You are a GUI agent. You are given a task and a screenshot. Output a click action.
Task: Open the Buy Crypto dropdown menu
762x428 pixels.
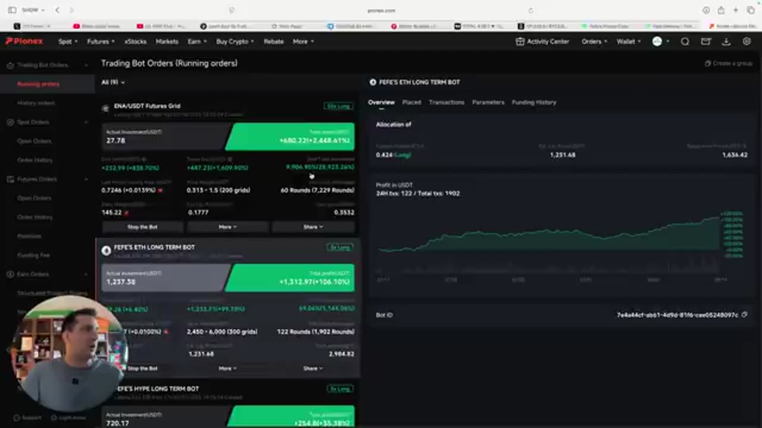tap(235, 42)
